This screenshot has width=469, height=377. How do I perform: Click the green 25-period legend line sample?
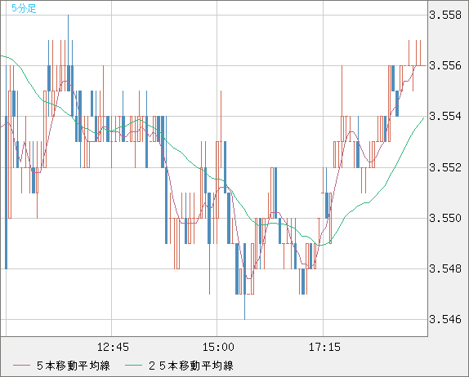pos(133,366)
